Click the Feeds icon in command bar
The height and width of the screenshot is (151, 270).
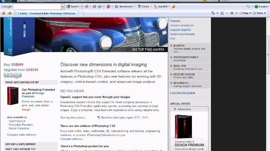[x=222, y=13]
